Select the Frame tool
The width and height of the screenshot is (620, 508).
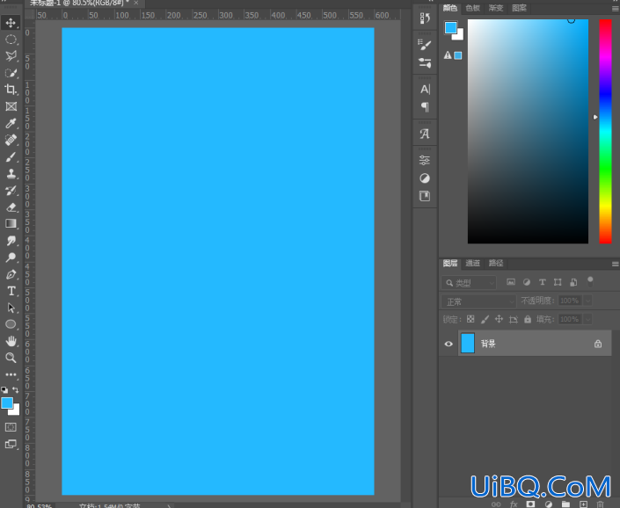[x=11, y=106]
